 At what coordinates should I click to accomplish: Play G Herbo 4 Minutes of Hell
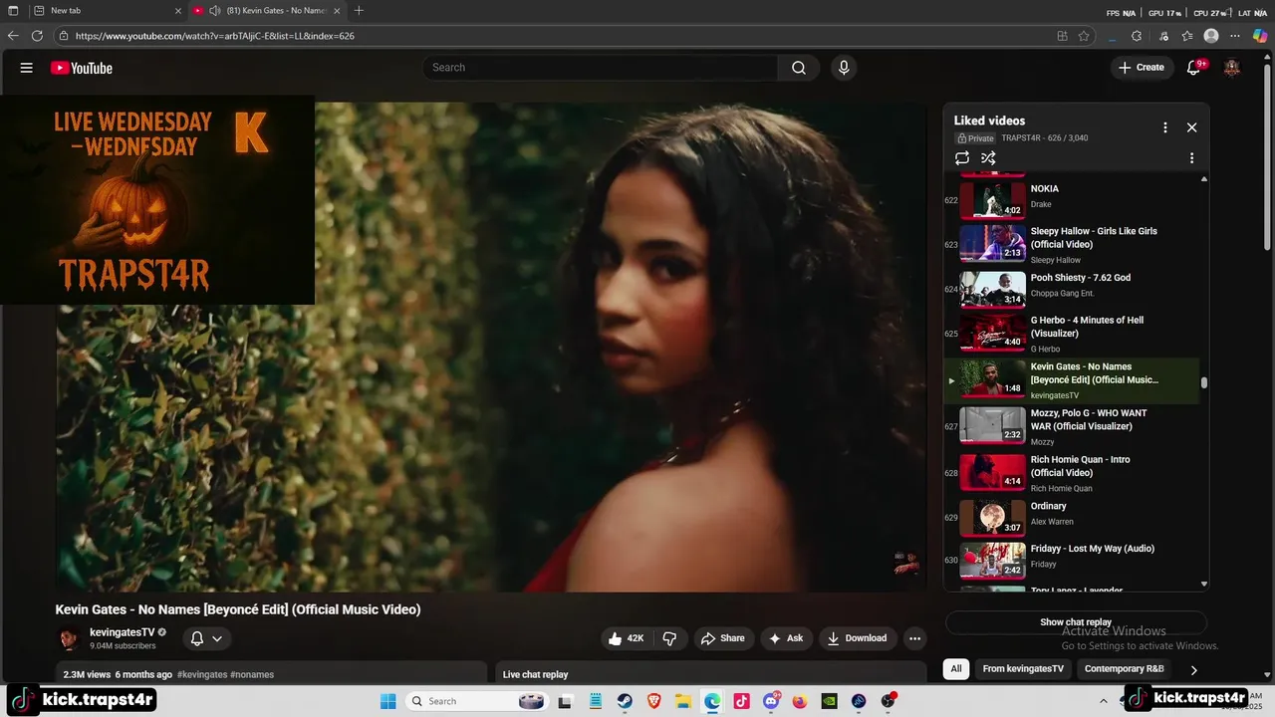coord(1071,334)
